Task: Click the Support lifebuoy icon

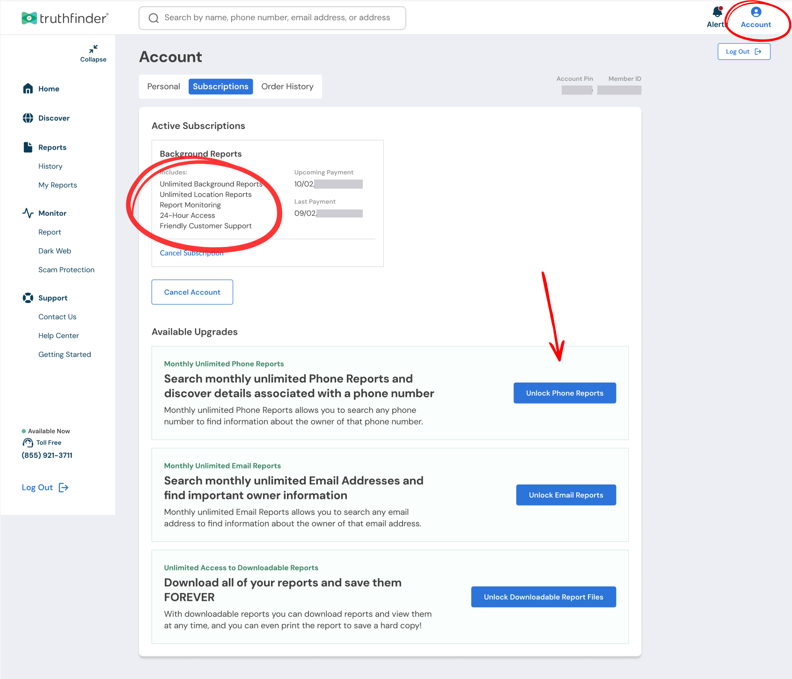Action: (x=28, y=298)
